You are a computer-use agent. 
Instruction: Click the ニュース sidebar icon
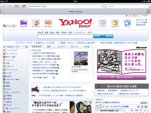coord(4,60)
